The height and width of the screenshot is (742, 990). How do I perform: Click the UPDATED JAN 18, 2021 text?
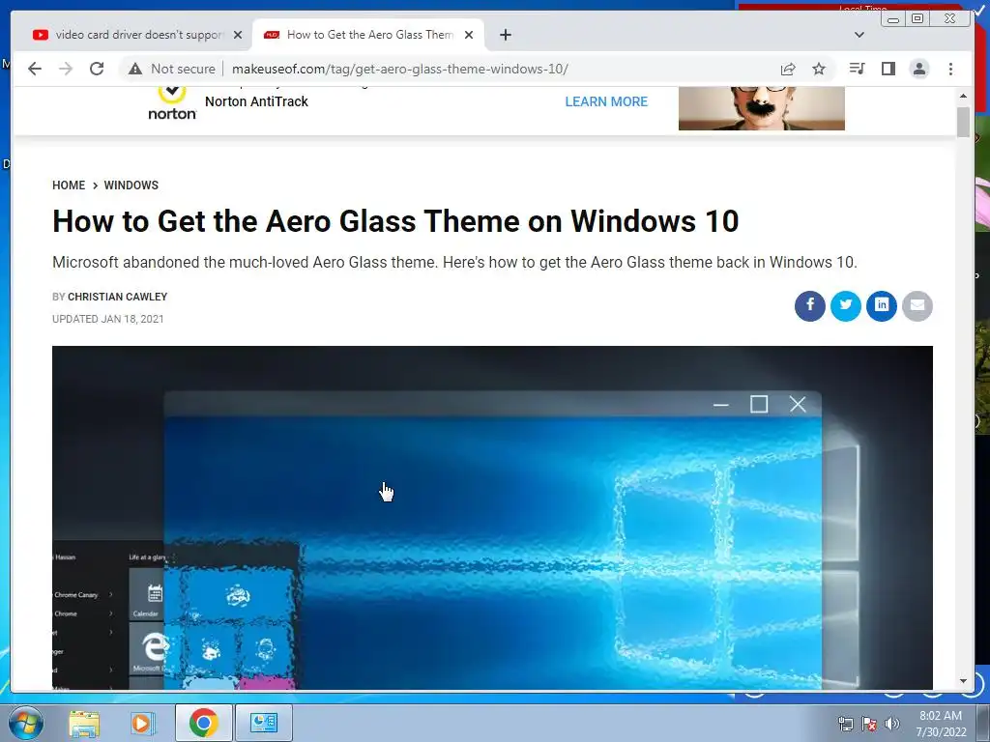(108, 319)
